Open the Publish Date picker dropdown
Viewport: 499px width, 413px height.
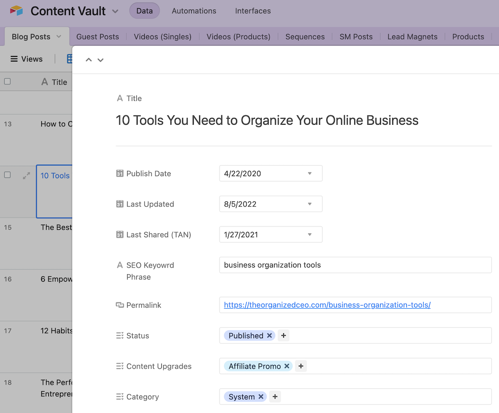[309, 174]
